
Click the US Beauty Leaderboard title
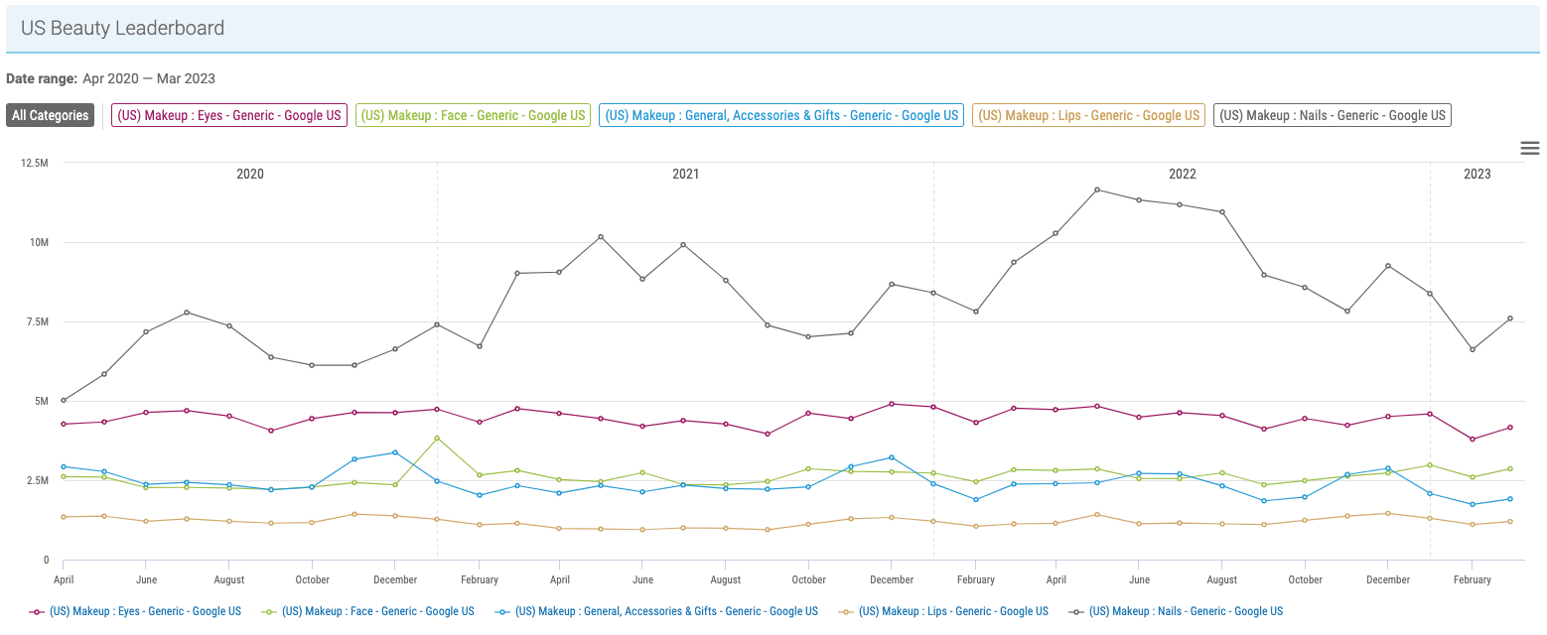[123, 28]
